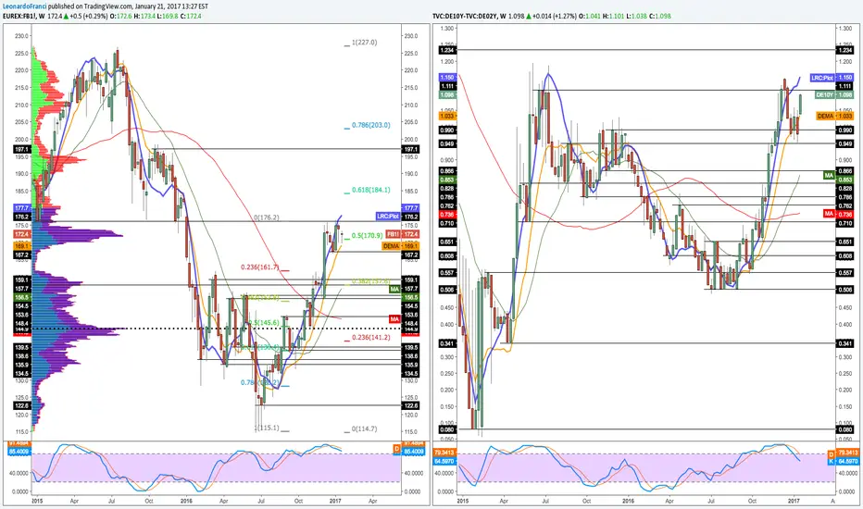
Task: Click 2016 on the DE10Y spread time axis
Action: point(628,502)
